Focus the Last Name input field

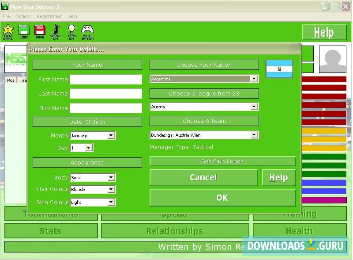(106, 94)
